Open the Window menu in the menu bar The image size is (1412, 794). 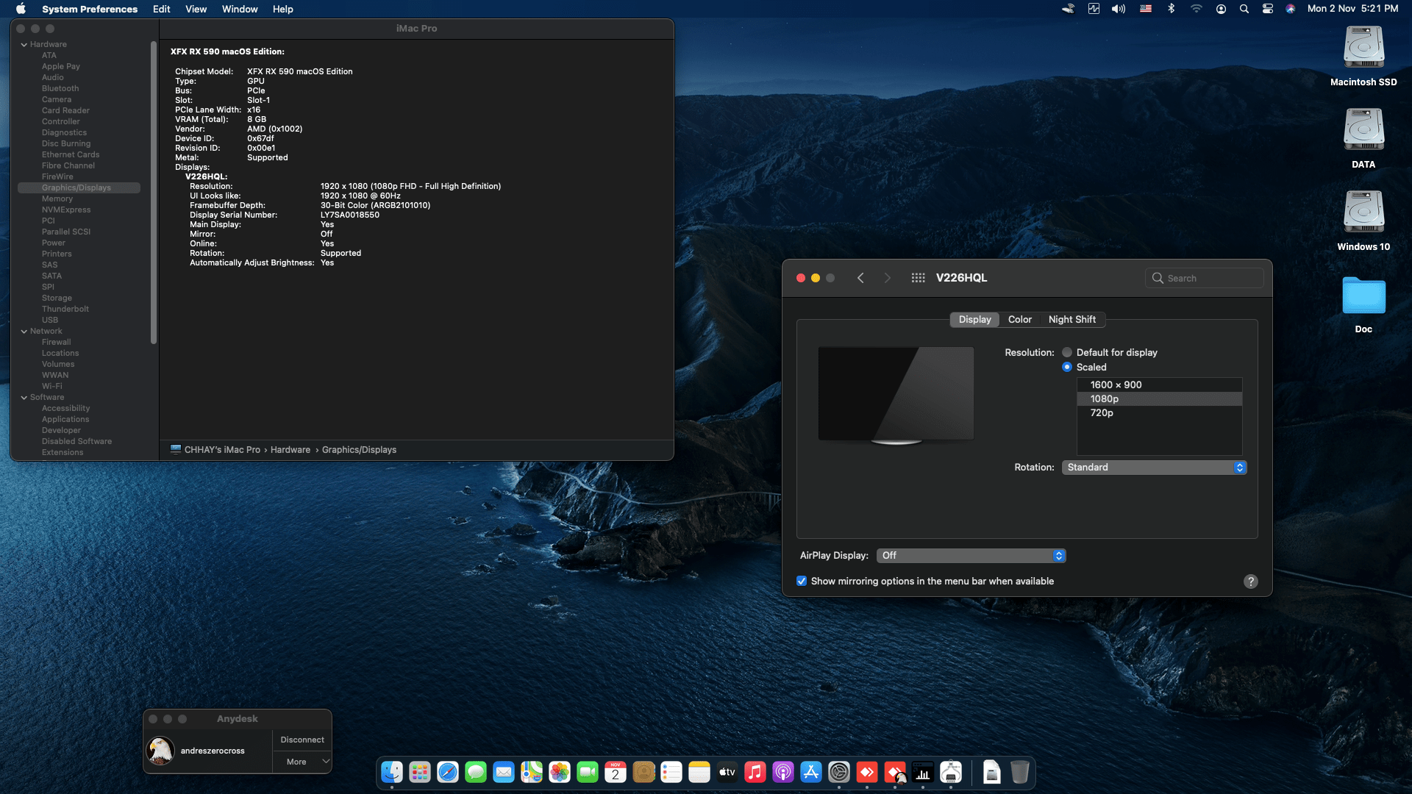(x=239, y=9)
